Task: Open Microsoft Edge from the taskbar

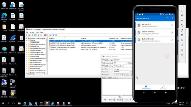Action: pos(25,103)
